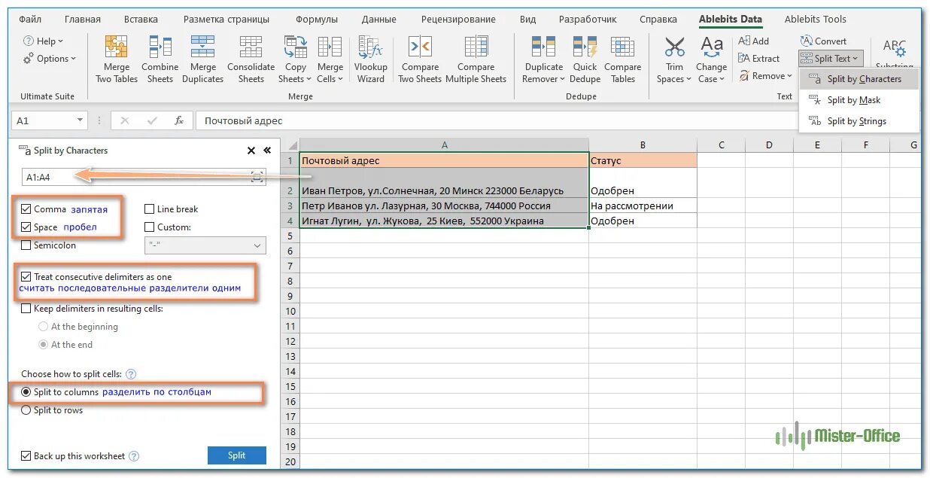Click the Change Case icon
930x478 pixels.
(711, 47)
